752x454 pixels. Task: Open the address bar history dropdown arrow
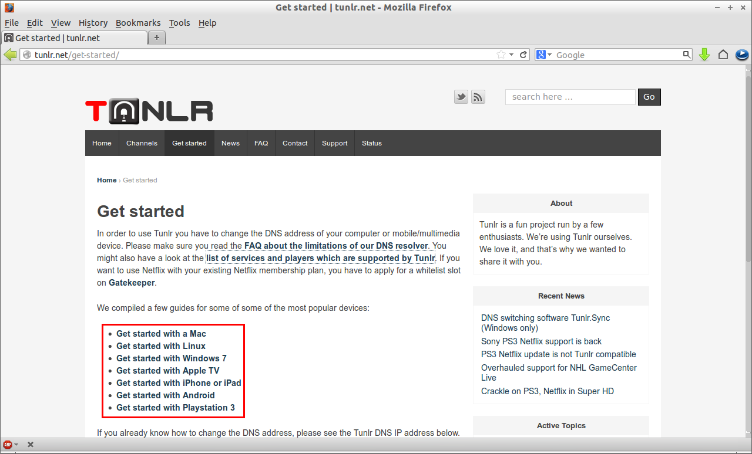[511, 55]
